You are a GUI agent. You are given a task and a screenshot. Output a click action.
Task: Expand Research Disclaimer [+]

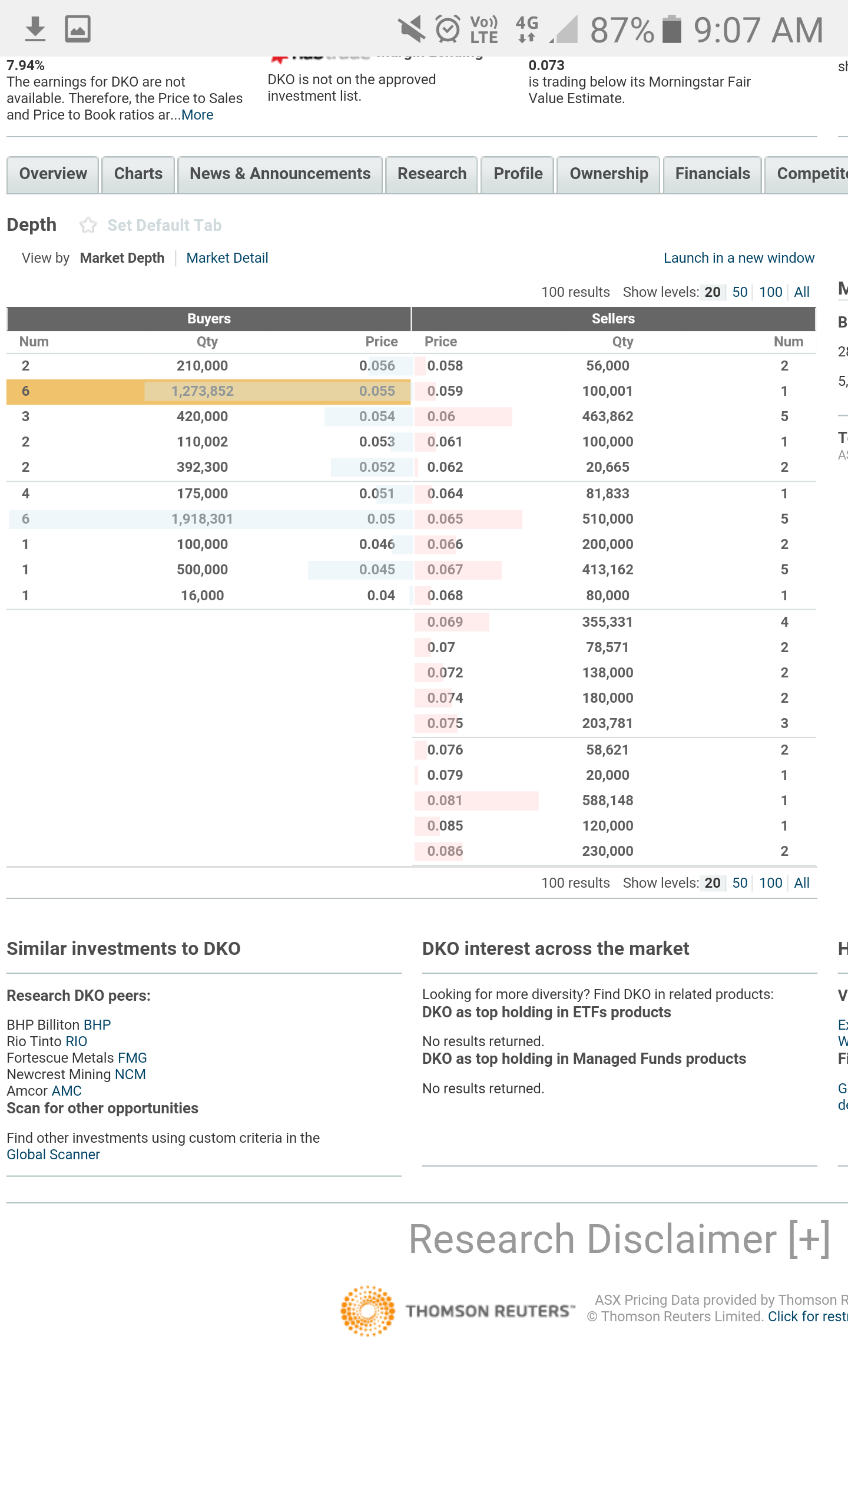620,1239
